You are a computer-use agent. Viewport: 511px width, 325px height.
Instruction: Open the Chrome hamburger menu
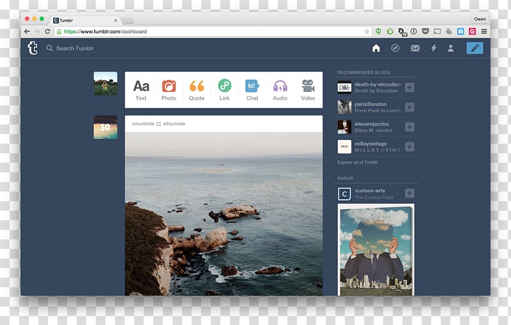(484, 31)
